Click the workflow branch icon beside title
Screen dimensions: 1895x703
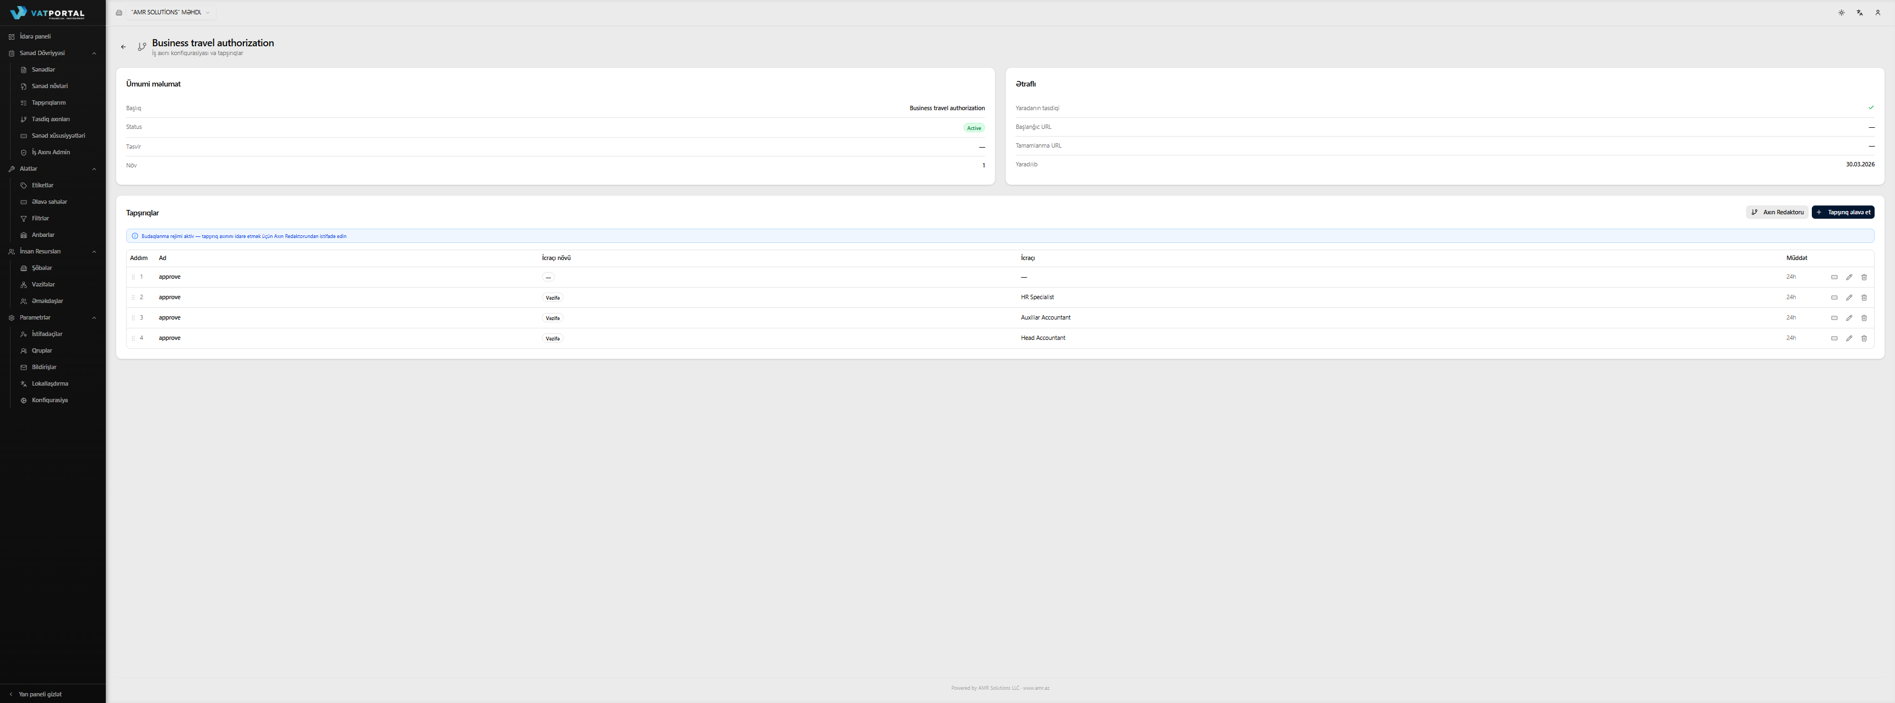pyautogui.click(x=142, y=46)
